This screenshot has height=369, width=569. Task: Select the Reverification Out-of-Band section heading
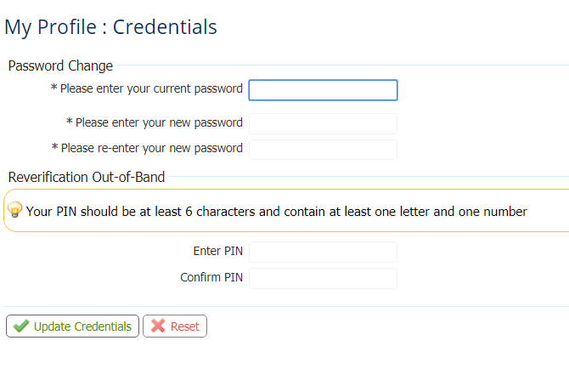point(87,177)
